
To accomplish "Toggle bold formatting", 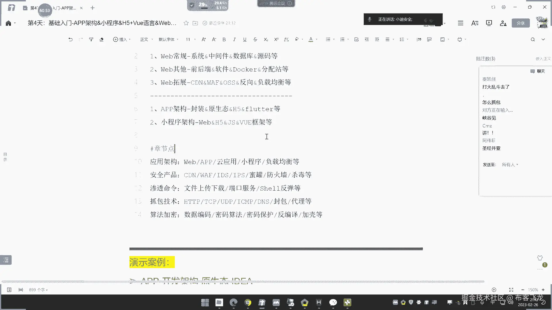I will click(224, 39).
